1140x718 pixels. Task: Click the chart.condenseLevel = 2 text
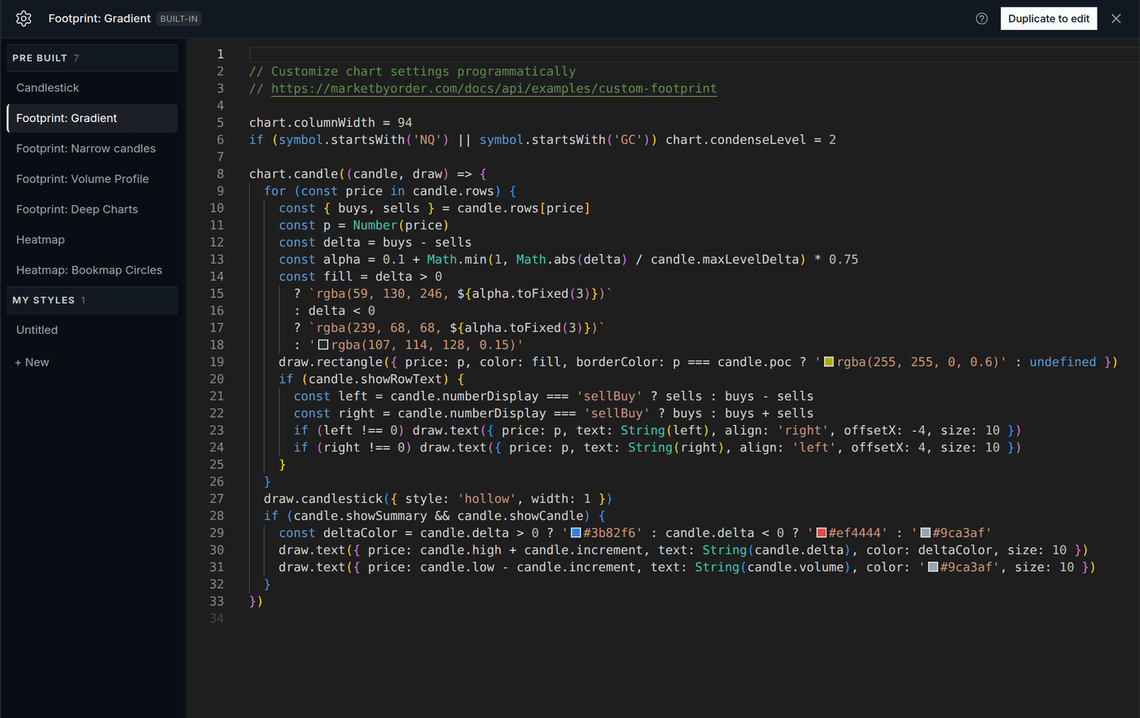click(x=751, y=140)
